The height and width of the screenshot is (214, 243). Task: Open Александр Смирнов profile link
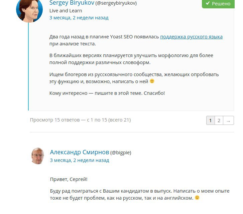point(80,152)
